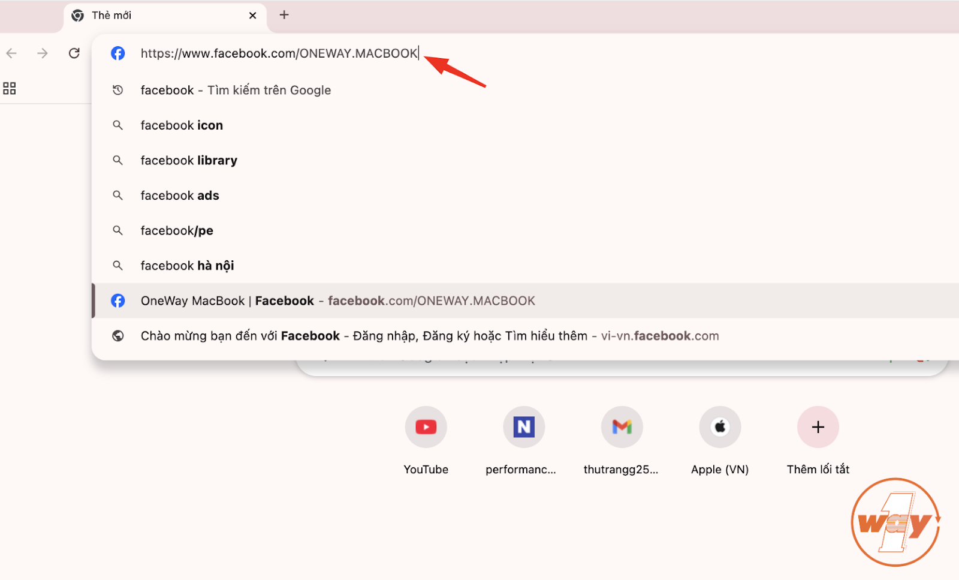Click the 'performanc...' shortcut label
The image size is (959, 580).
(x=521, y=470)
